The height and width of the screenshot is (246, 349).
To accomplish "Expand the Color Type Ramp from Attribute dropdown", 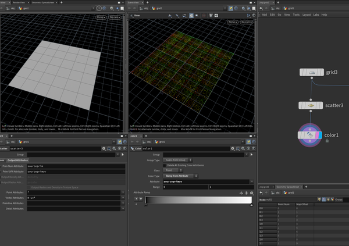I will [x=180, y=176].
